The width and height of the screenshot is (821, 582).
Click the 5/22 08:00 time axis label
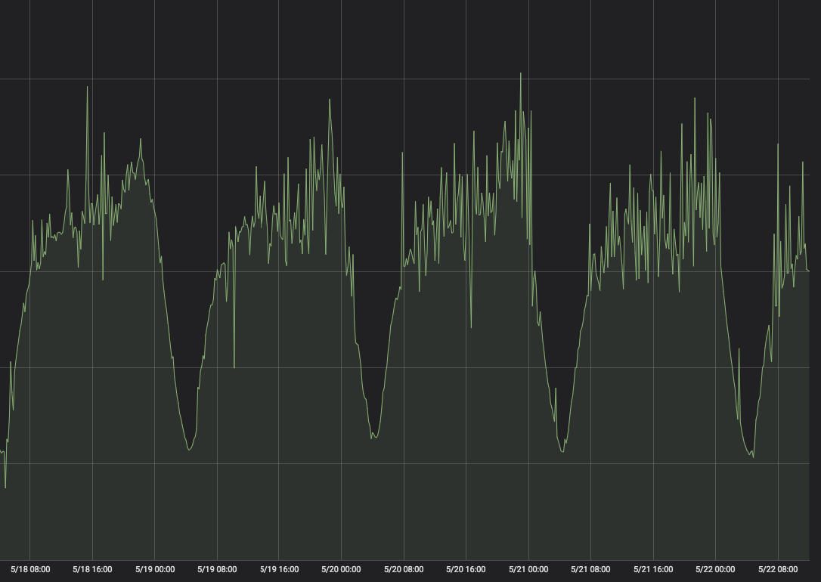(777, 569)
